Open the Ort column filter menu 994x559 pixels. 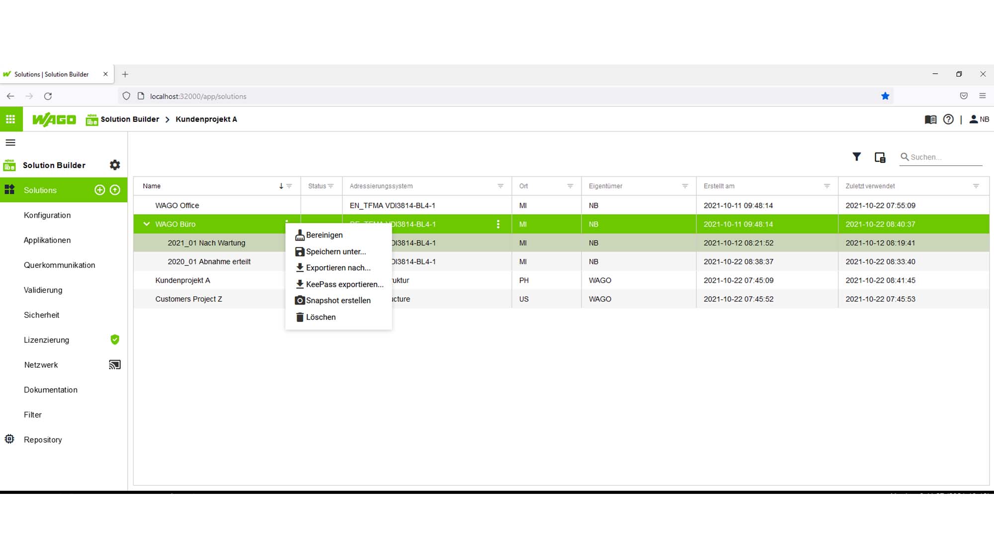570,186
